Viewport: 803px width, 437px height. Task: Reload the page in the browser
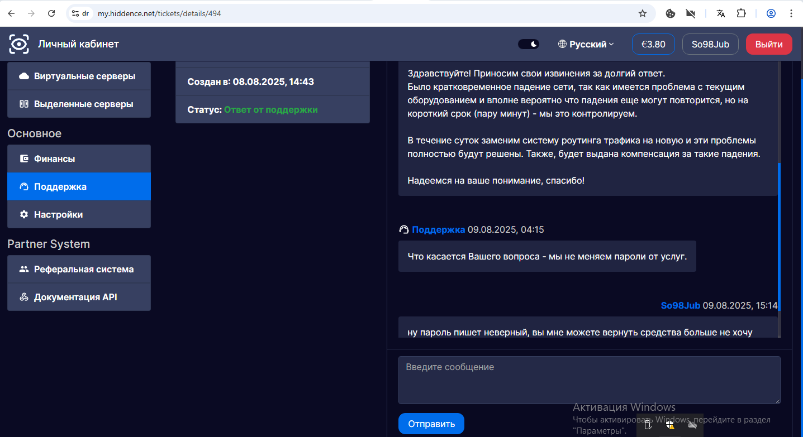[51, 13]
